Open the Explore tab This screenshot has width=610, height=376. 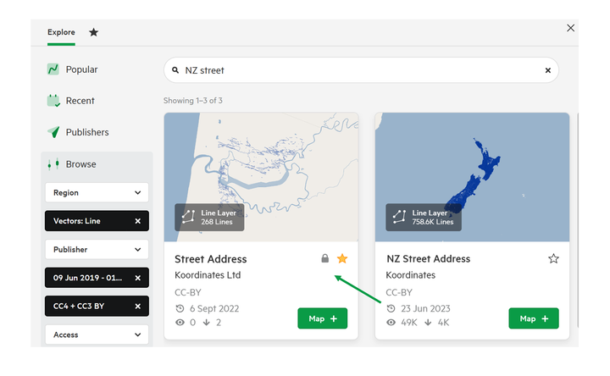[61, 32]
